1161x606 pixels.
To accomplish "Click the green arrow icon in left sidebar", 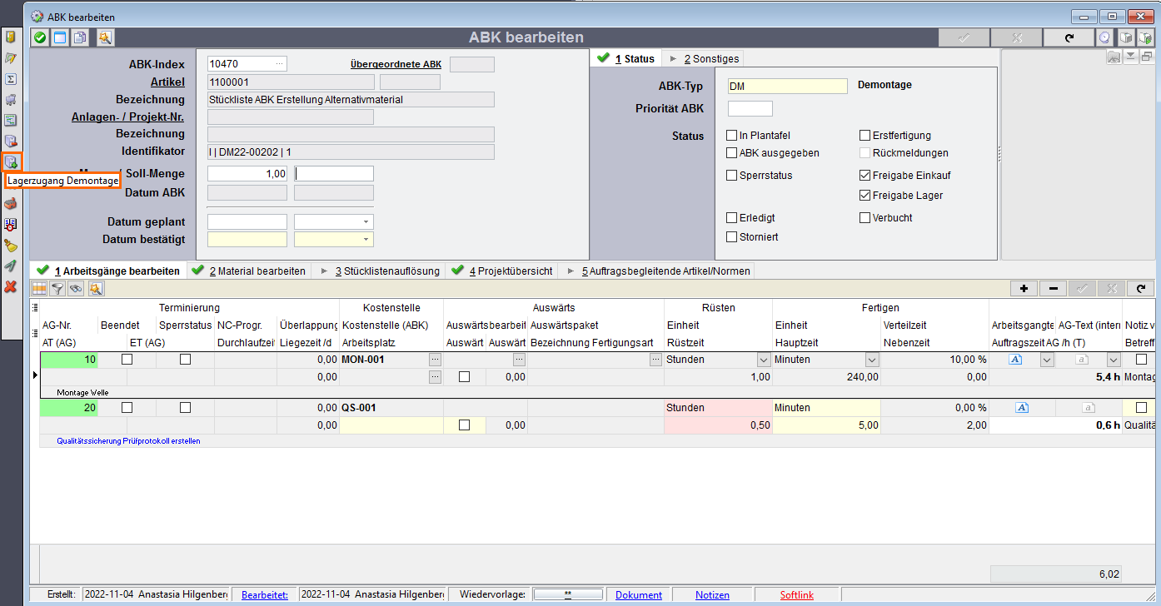I will [11, 266].
